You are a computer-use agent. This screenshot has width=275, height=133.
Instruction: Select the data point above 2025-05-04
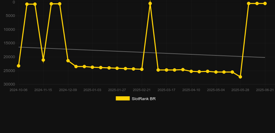tap(216, 72)
